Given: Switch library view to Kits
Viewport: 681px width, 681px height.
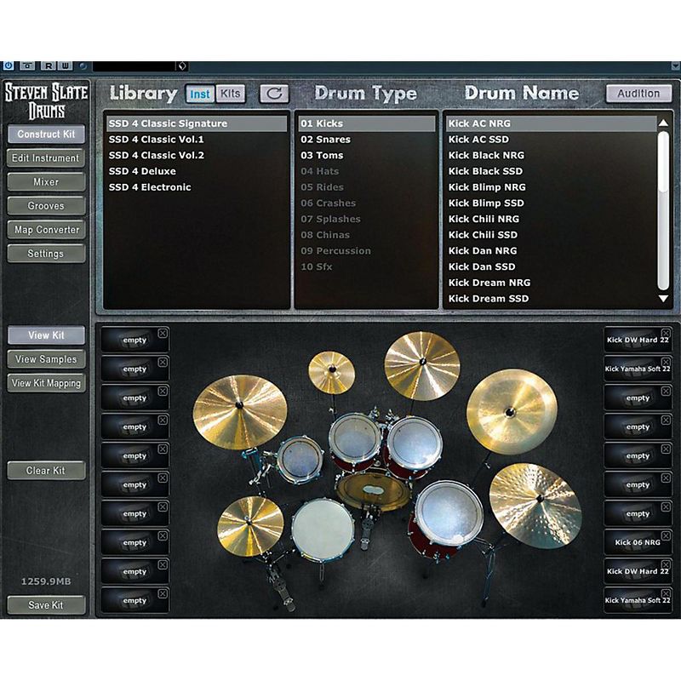Looking at the screenshot, I should click(230, 94).
